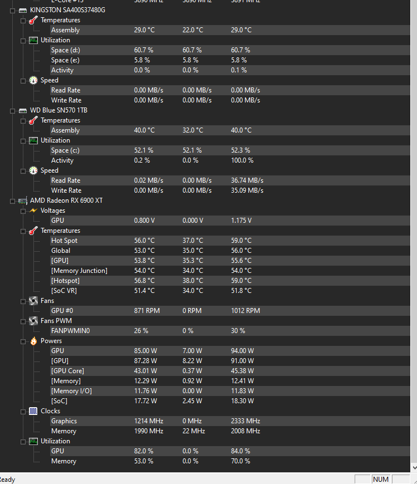Click the AMD Radeon RX 6900 XT icon
This screenshot has width=417, height=484.
click(23, 201)
